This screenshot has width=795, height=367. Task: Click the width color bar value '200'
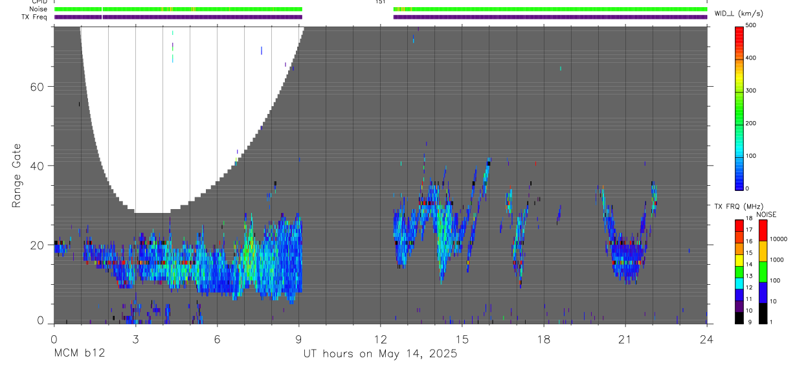point(751,124)
